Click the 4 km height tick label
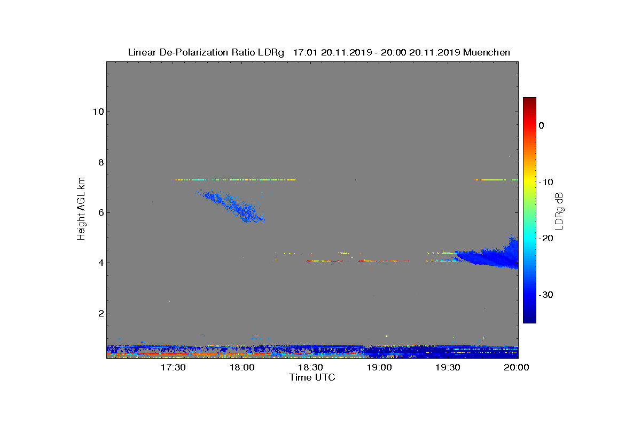Screen dimensions: 641x427 (x=100, y=263)
